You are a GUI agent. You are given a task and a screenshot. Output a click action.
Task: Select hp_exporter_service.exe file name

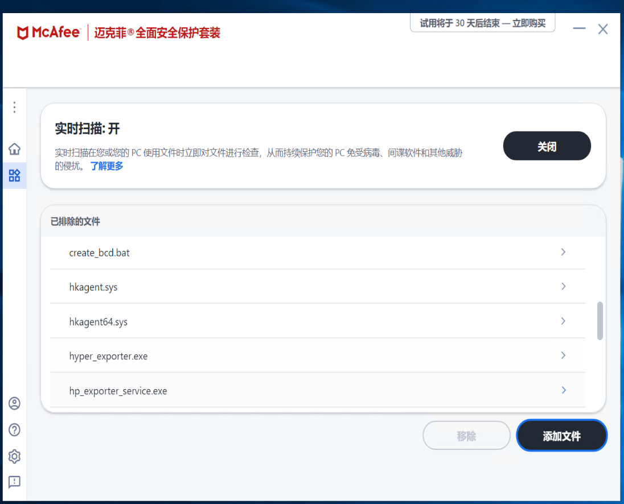[x=118, y=391]
